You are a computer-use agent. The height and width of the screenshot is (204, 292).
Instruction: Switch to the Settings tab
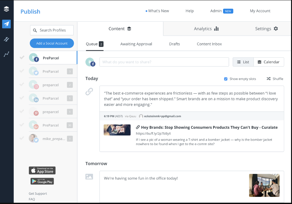[x=266, y=29]
